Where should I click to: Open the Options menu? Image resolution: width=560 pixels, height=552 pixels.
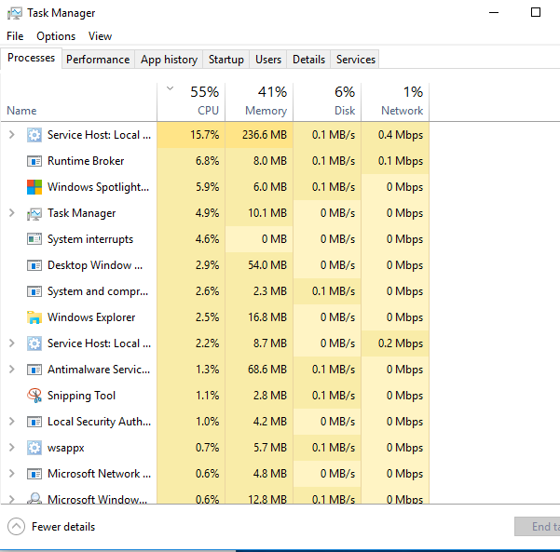(x=56, y=36)
